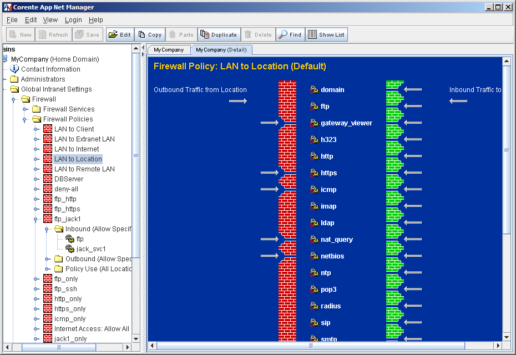Image resolution: width=516 pixels, height=355 pixels.
Task: Collapse the ftp_jack1 policy node
Action: point(36,219)
